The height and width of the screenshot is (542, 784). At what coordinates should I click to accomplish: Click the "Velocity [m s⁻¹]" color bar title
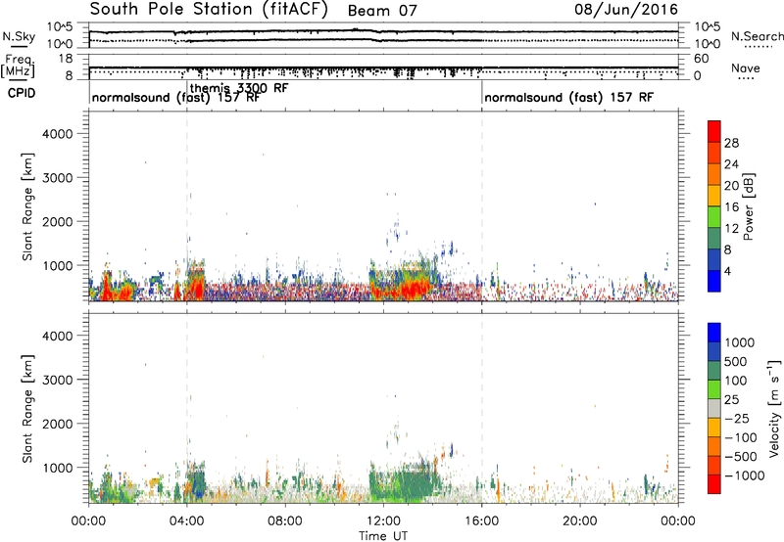point(774,408)
